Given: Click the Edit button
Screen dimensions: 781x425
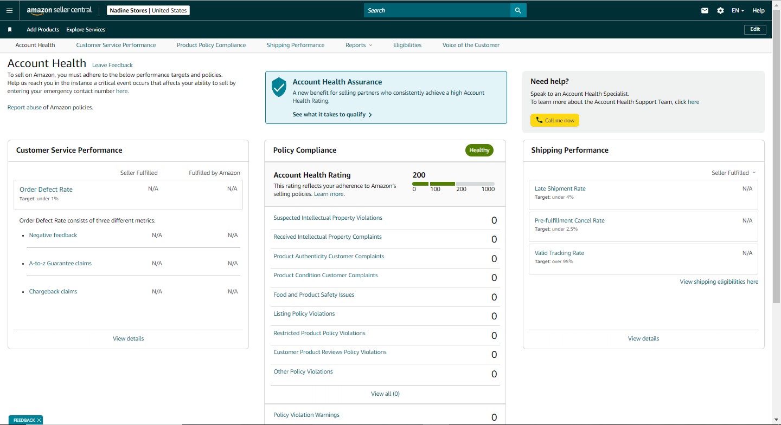Looking at the screenshot, I should click(755, 29).
